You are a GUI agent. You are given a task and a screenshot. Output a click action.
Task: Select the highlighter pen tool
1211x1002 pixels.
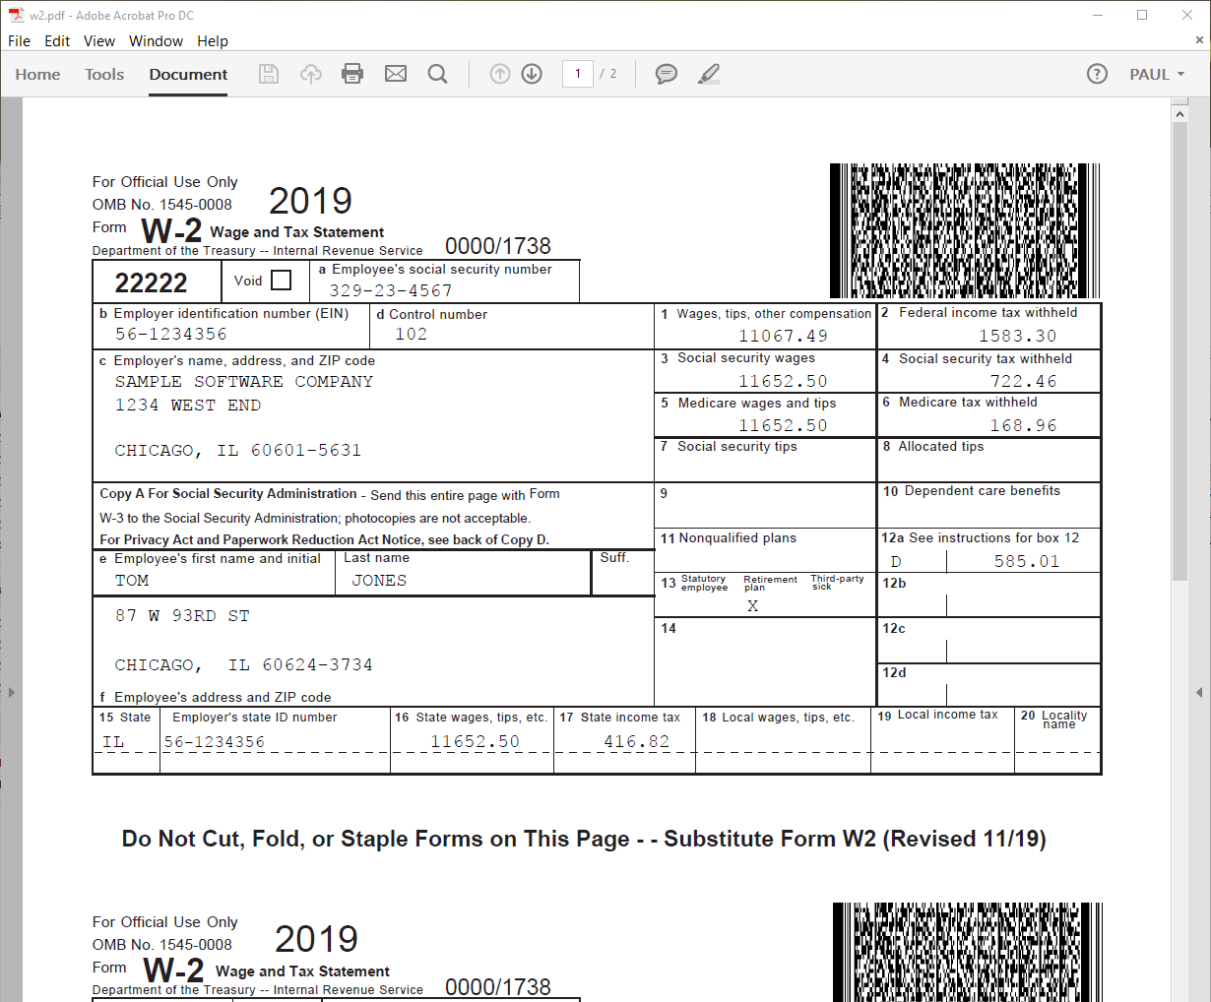pos(709,74)
